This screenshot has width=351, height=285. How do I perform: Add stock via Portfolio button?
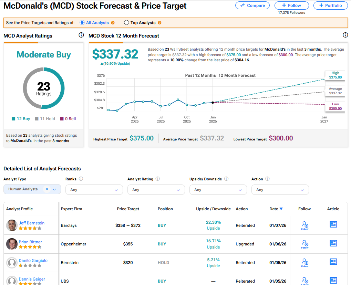coord(330,6)
